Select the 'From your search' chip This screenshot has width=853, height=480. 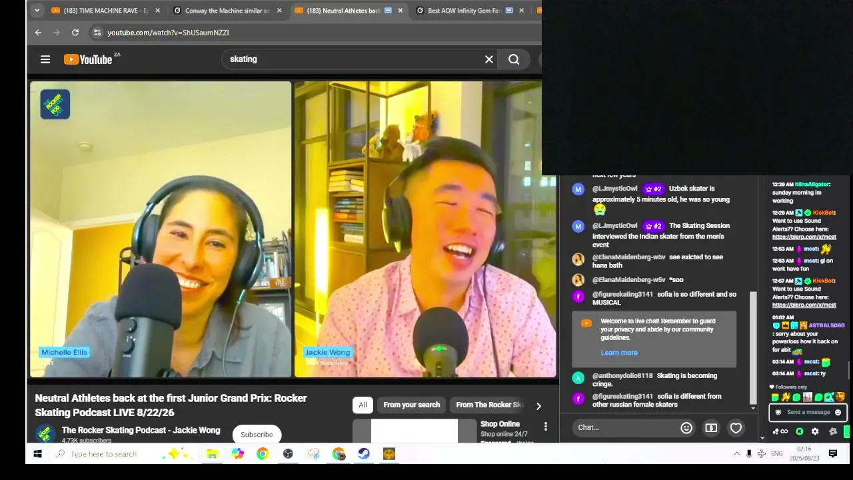tap(412, 405)
